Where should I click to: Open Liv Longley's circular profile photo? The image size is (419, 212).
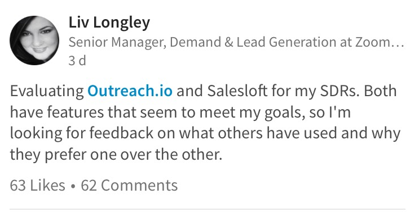(34, 40)
